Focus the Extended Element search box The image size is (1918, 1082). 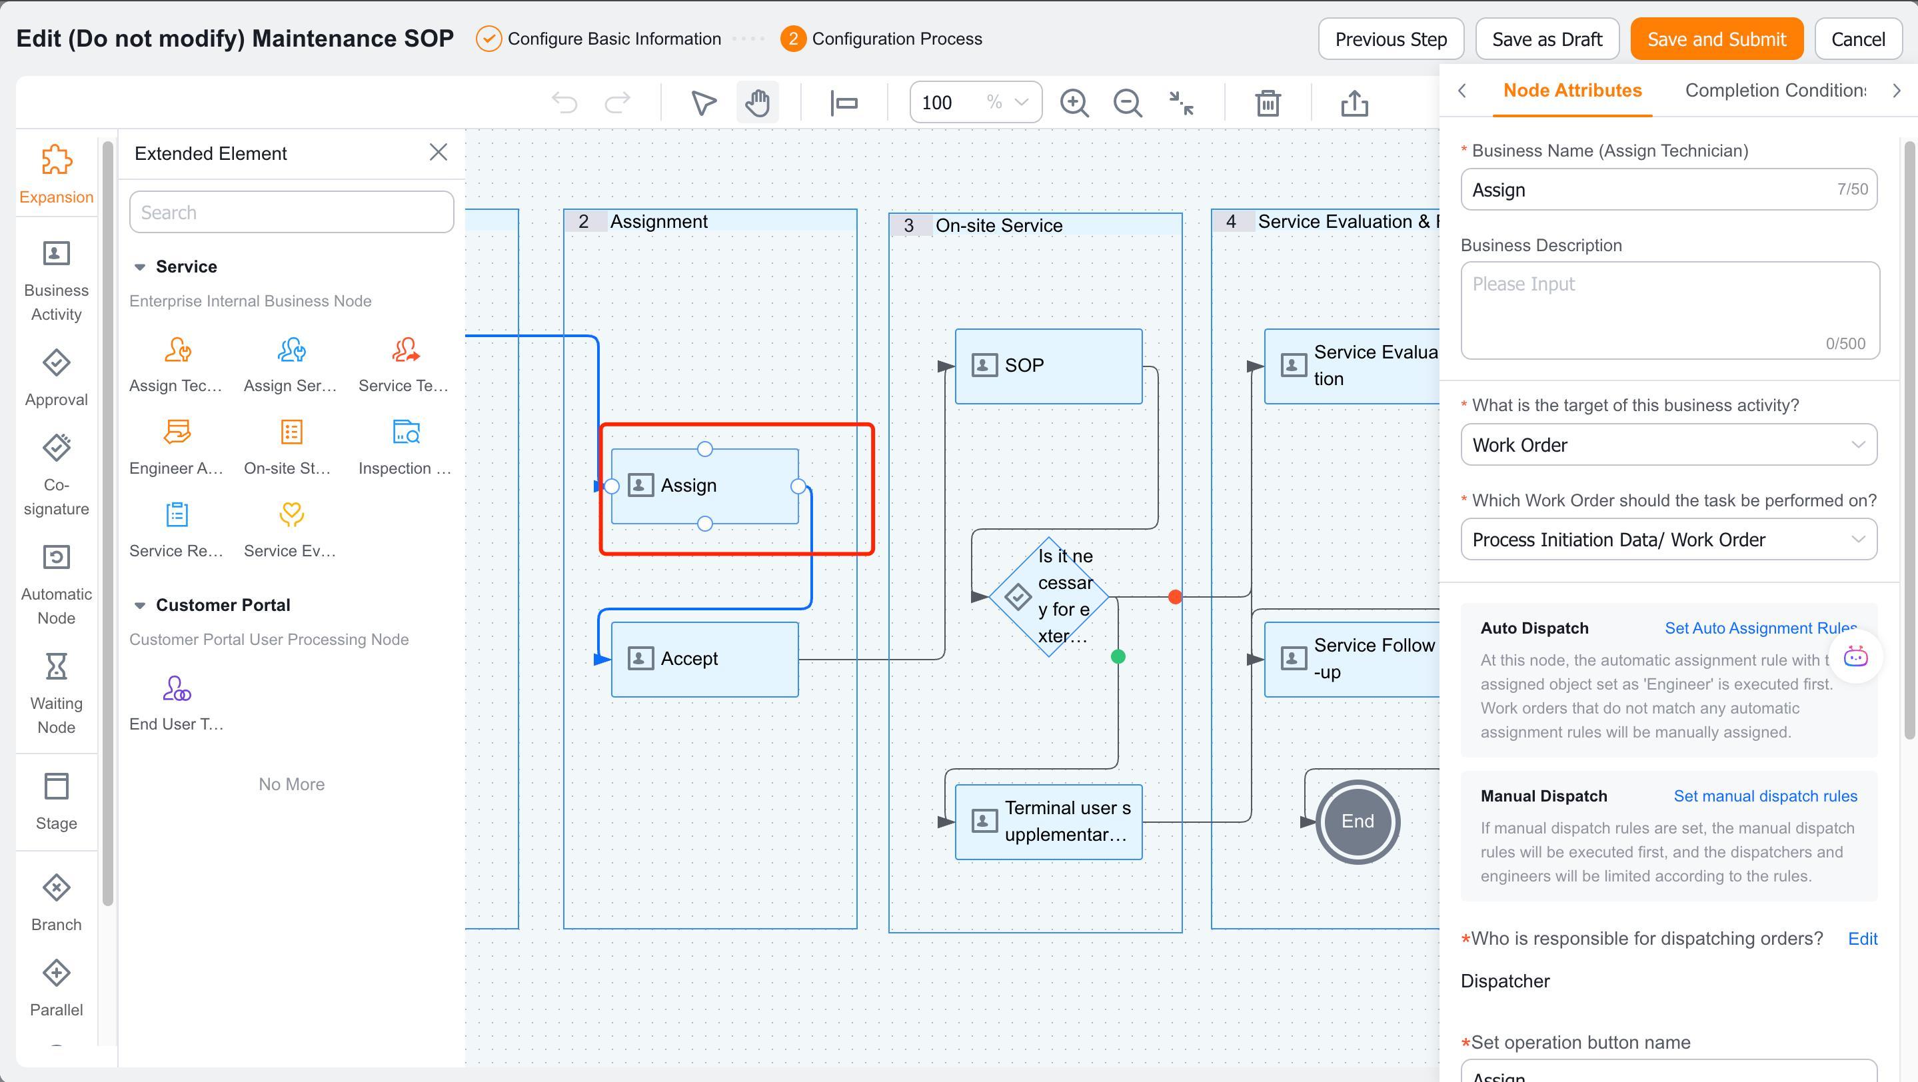click(291, 212)
